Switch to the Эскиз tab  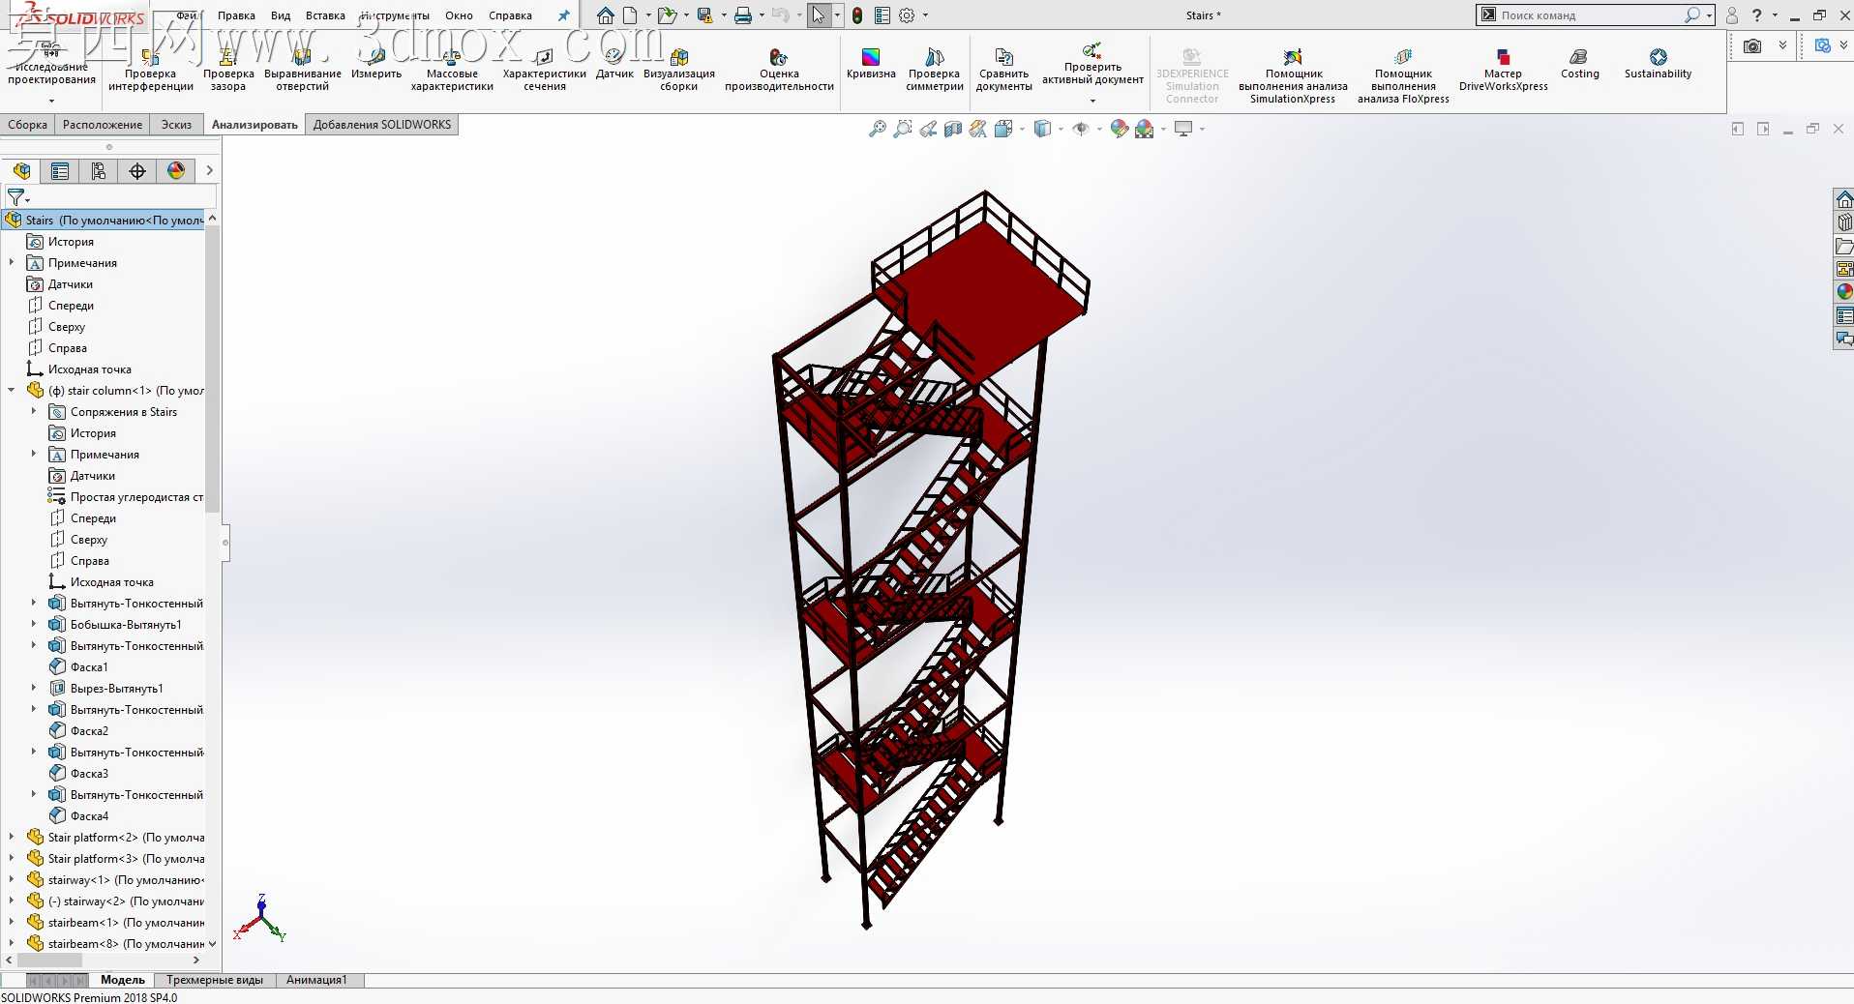point(176,125)
